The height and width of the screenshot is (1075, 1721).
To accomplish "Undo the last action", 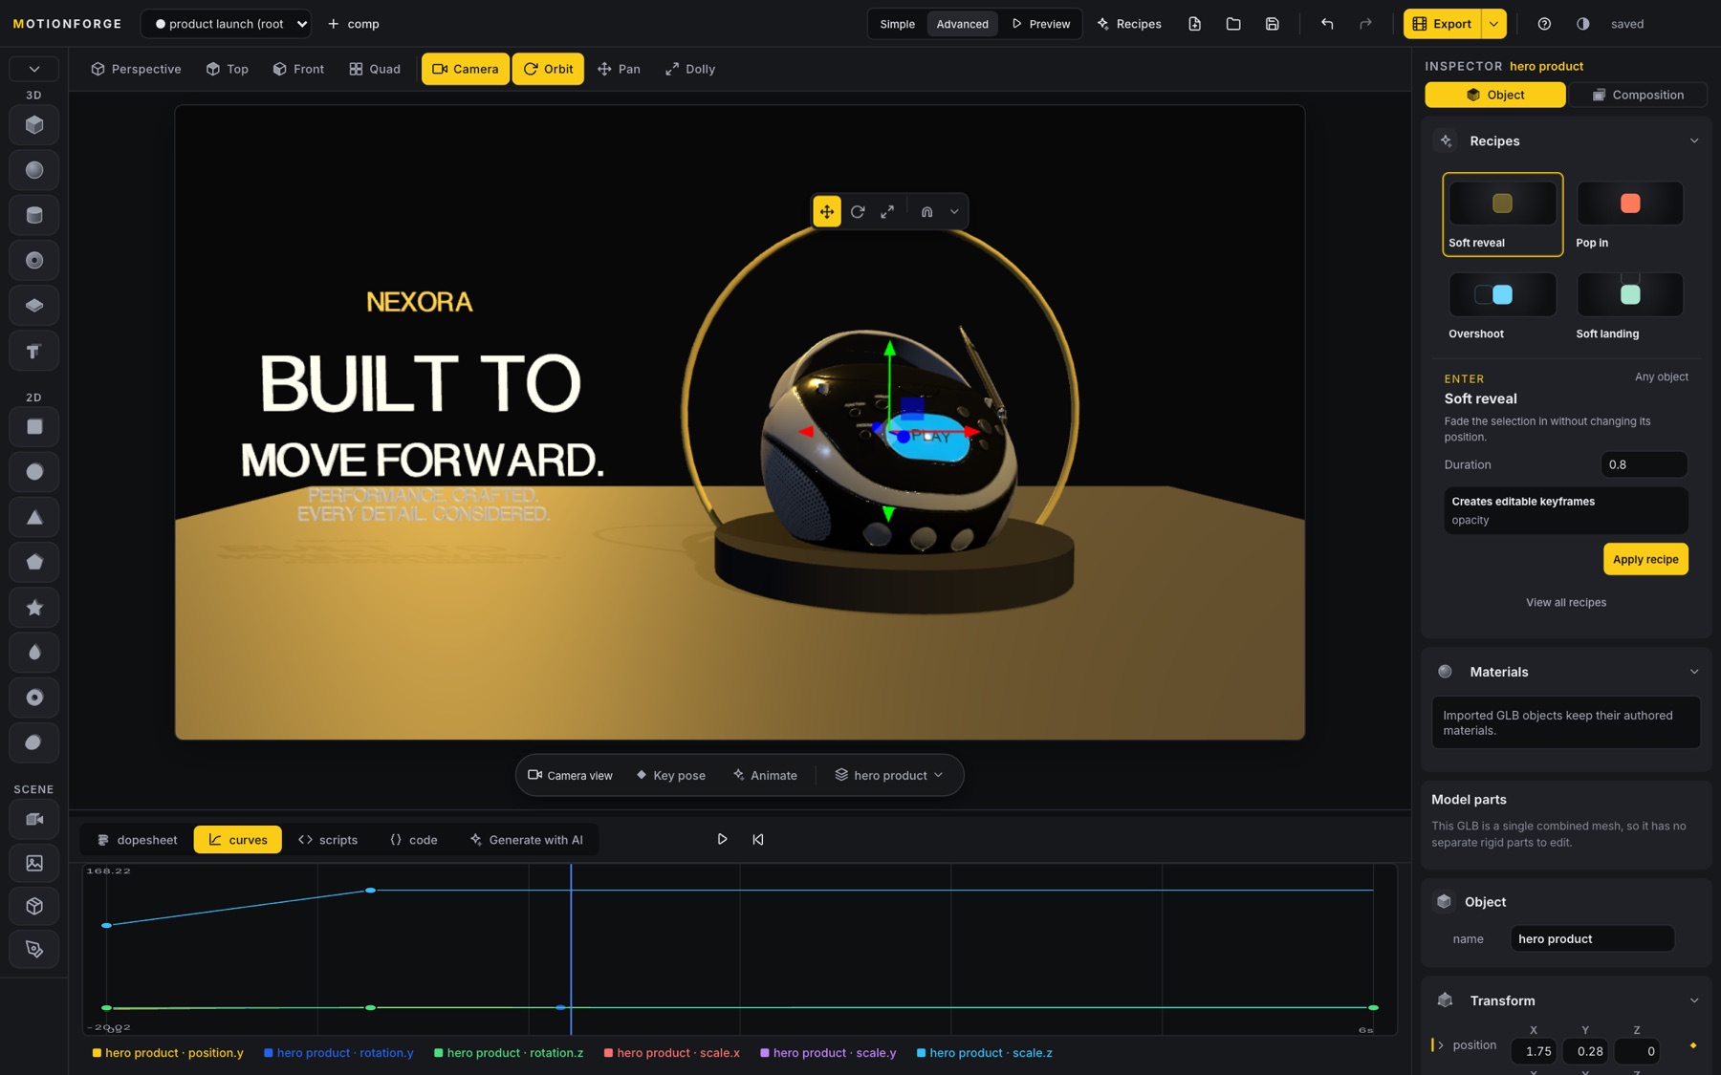I will pos(1327,24).
